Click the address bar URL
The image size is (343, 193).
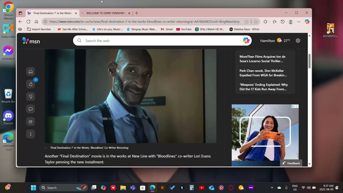144,22
